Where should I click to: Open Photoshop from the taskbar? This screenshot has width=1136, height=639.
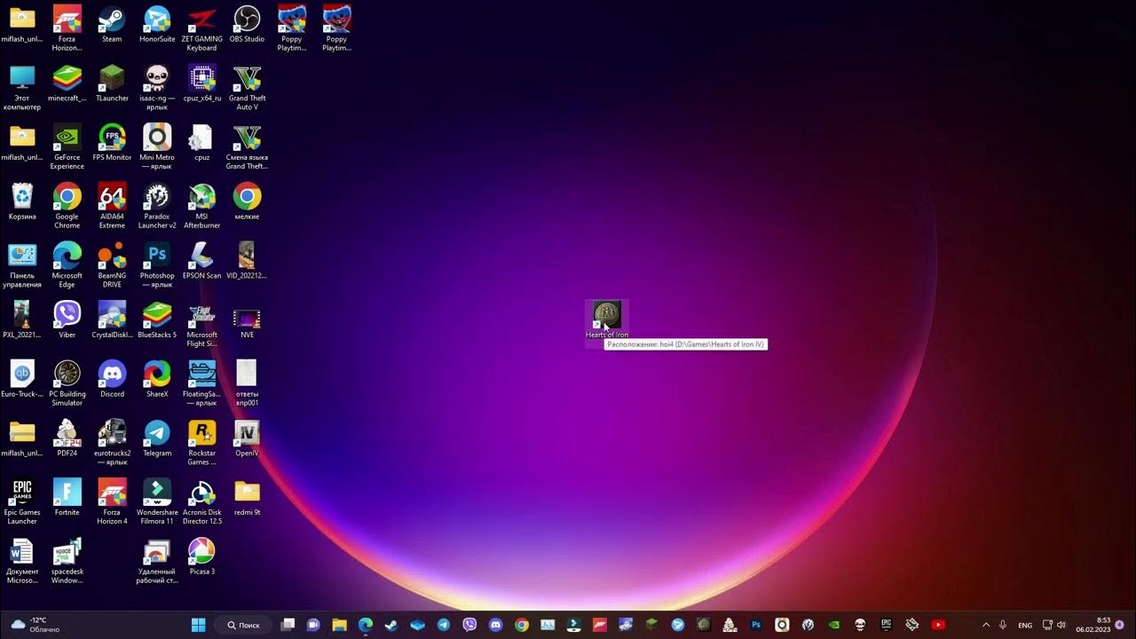pos(756,625)
